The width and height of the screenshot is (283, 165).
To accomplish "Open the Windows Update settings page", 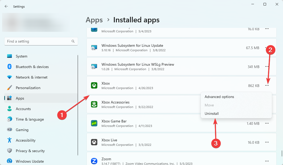I will click(30, 161).
